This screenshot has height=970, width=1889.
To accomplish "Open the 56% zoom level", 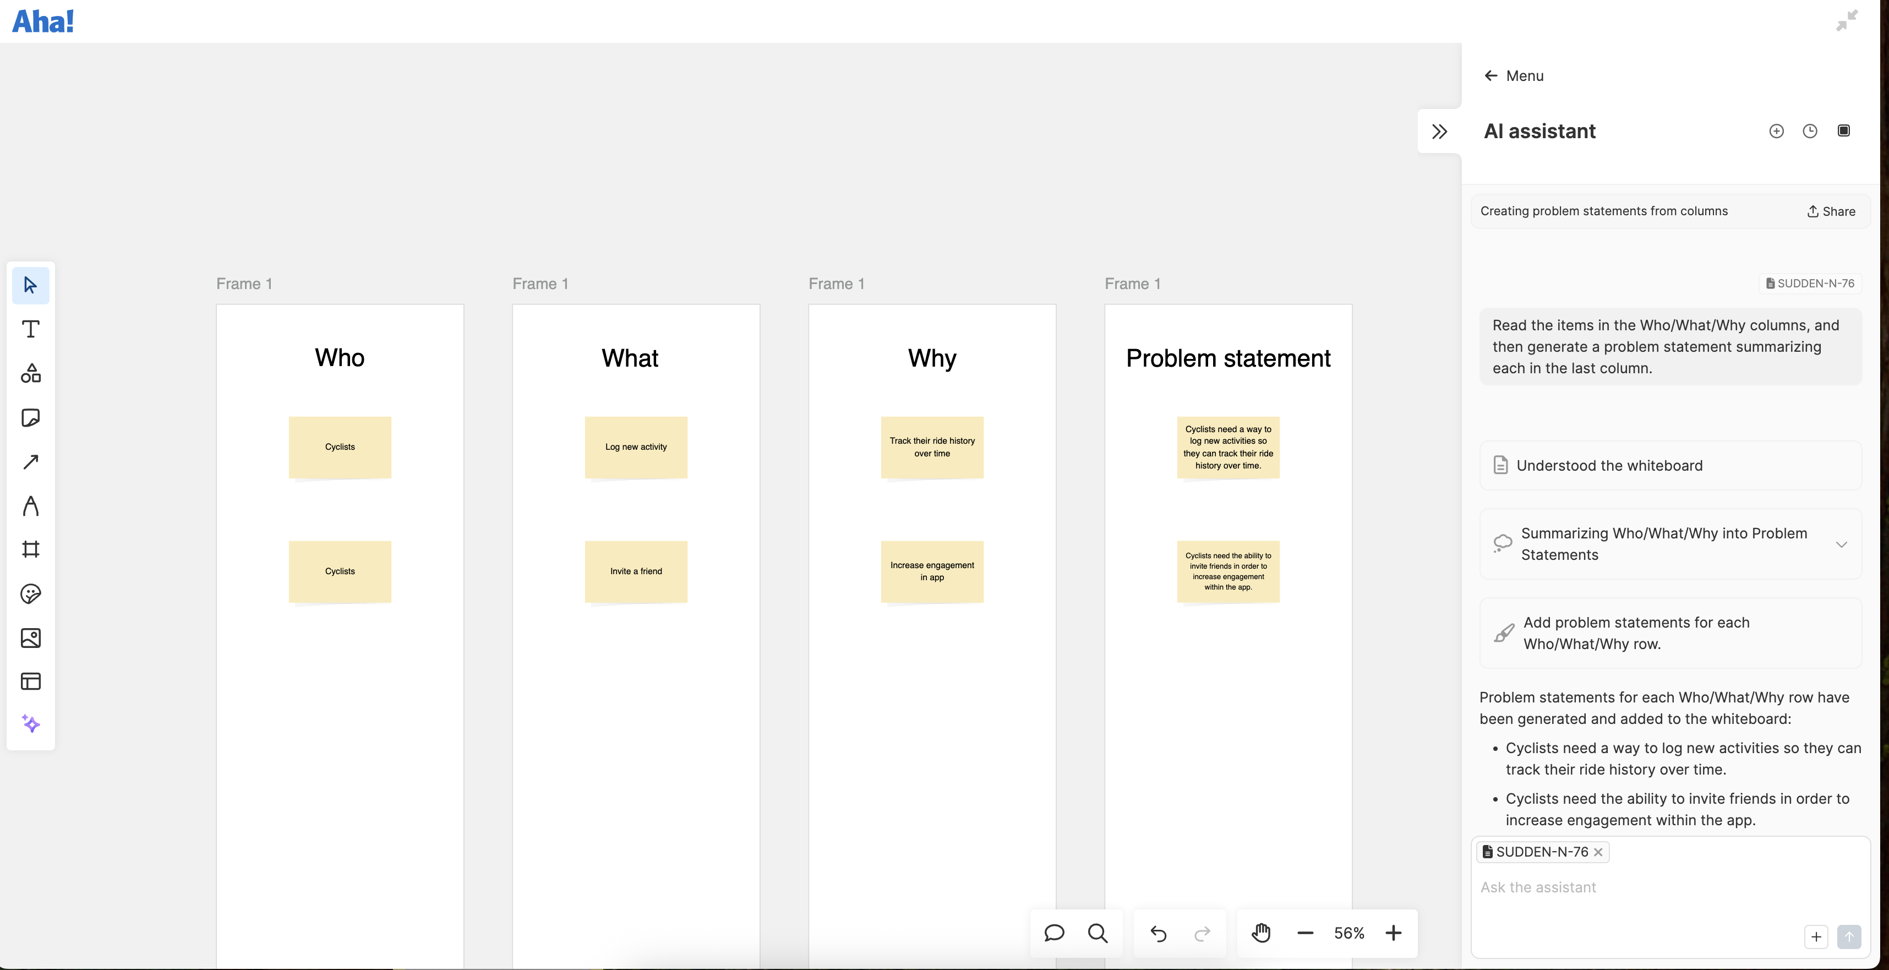I will click(1348, 933).
